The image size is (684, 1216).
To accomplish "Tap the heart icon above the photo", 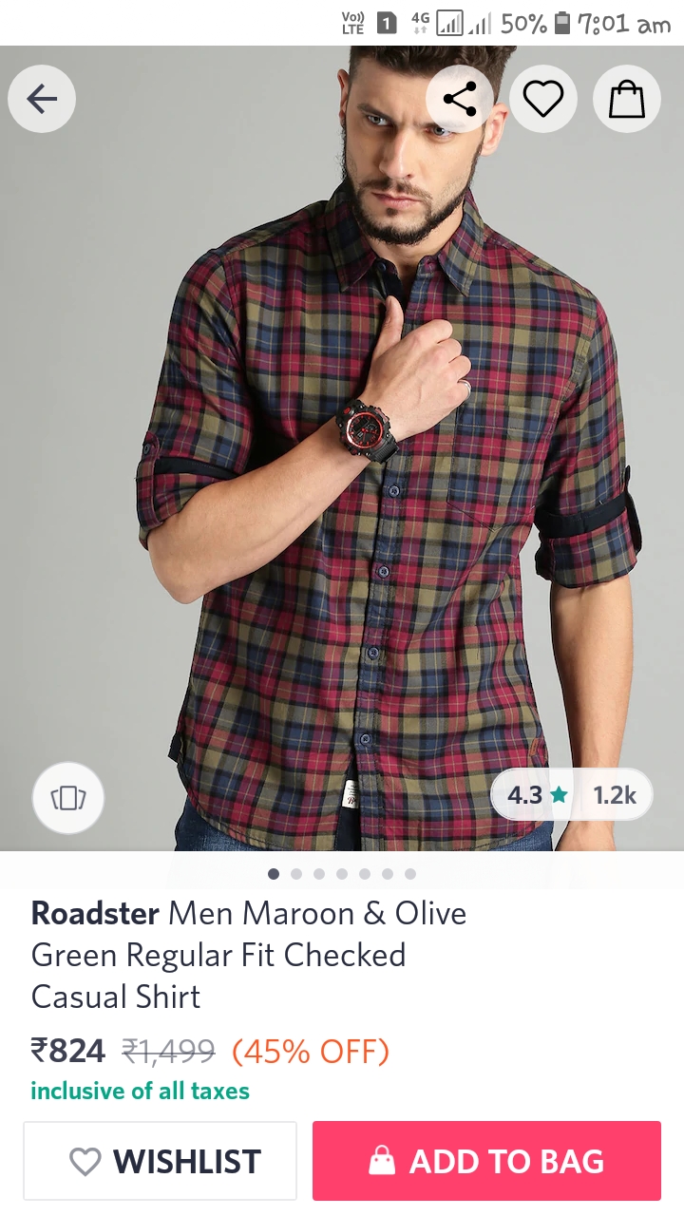I will pyautogui.click(x=543, y=99).
